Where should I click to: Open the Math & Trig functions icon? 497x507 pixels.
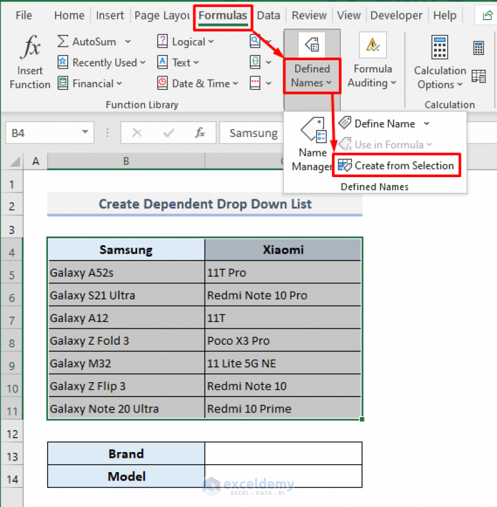tap(255, 62)
